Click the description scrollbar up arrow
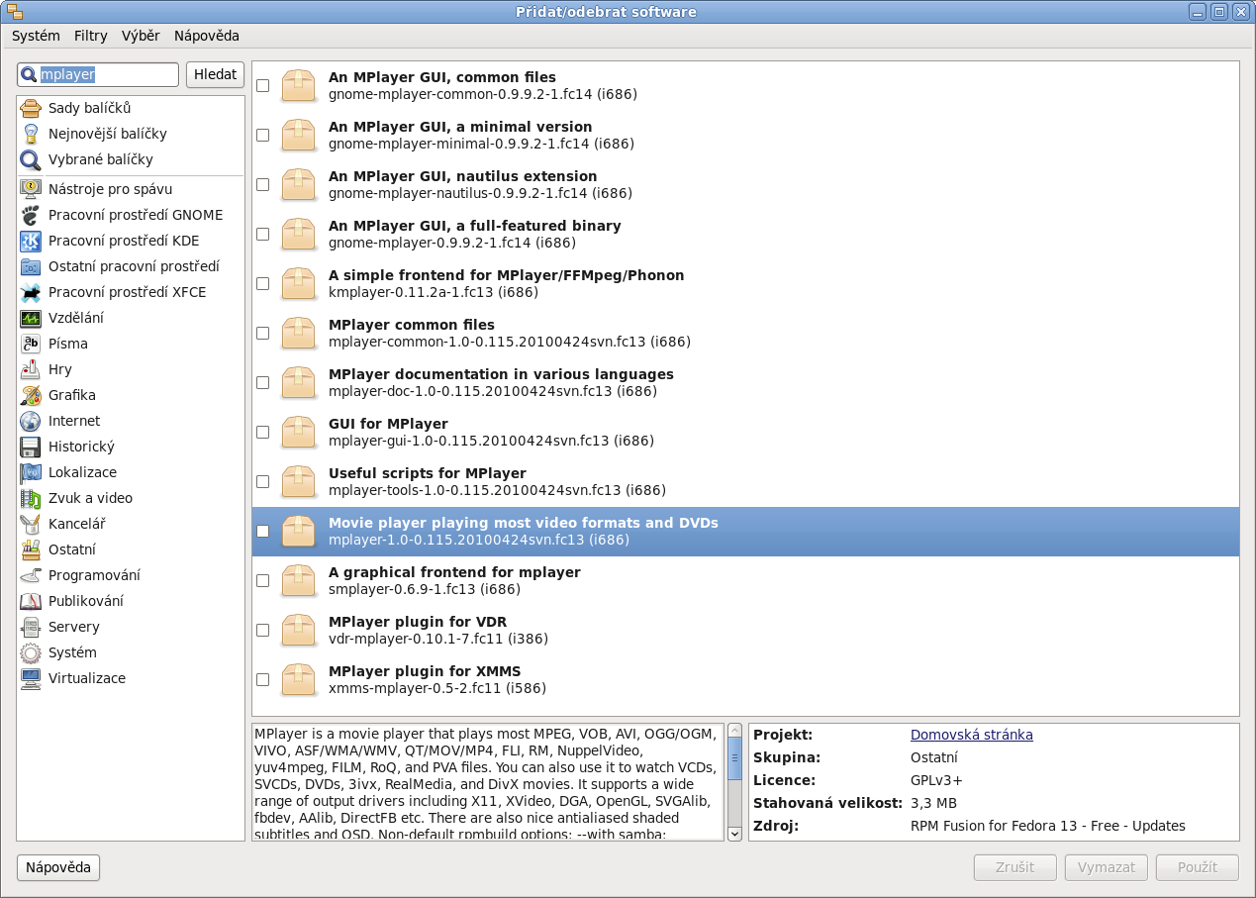Viewport: 1256px width, 898px height. tap(735, 731)
